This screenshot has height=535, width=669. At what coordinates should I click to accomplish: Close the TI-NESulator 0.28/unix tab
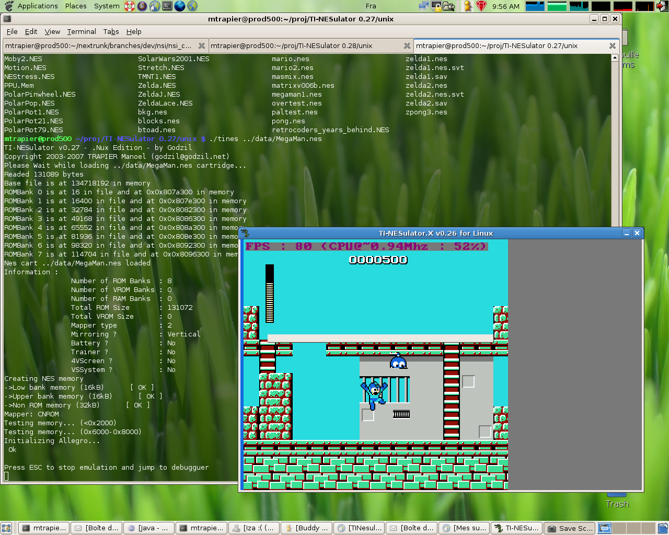click(407, 46)
